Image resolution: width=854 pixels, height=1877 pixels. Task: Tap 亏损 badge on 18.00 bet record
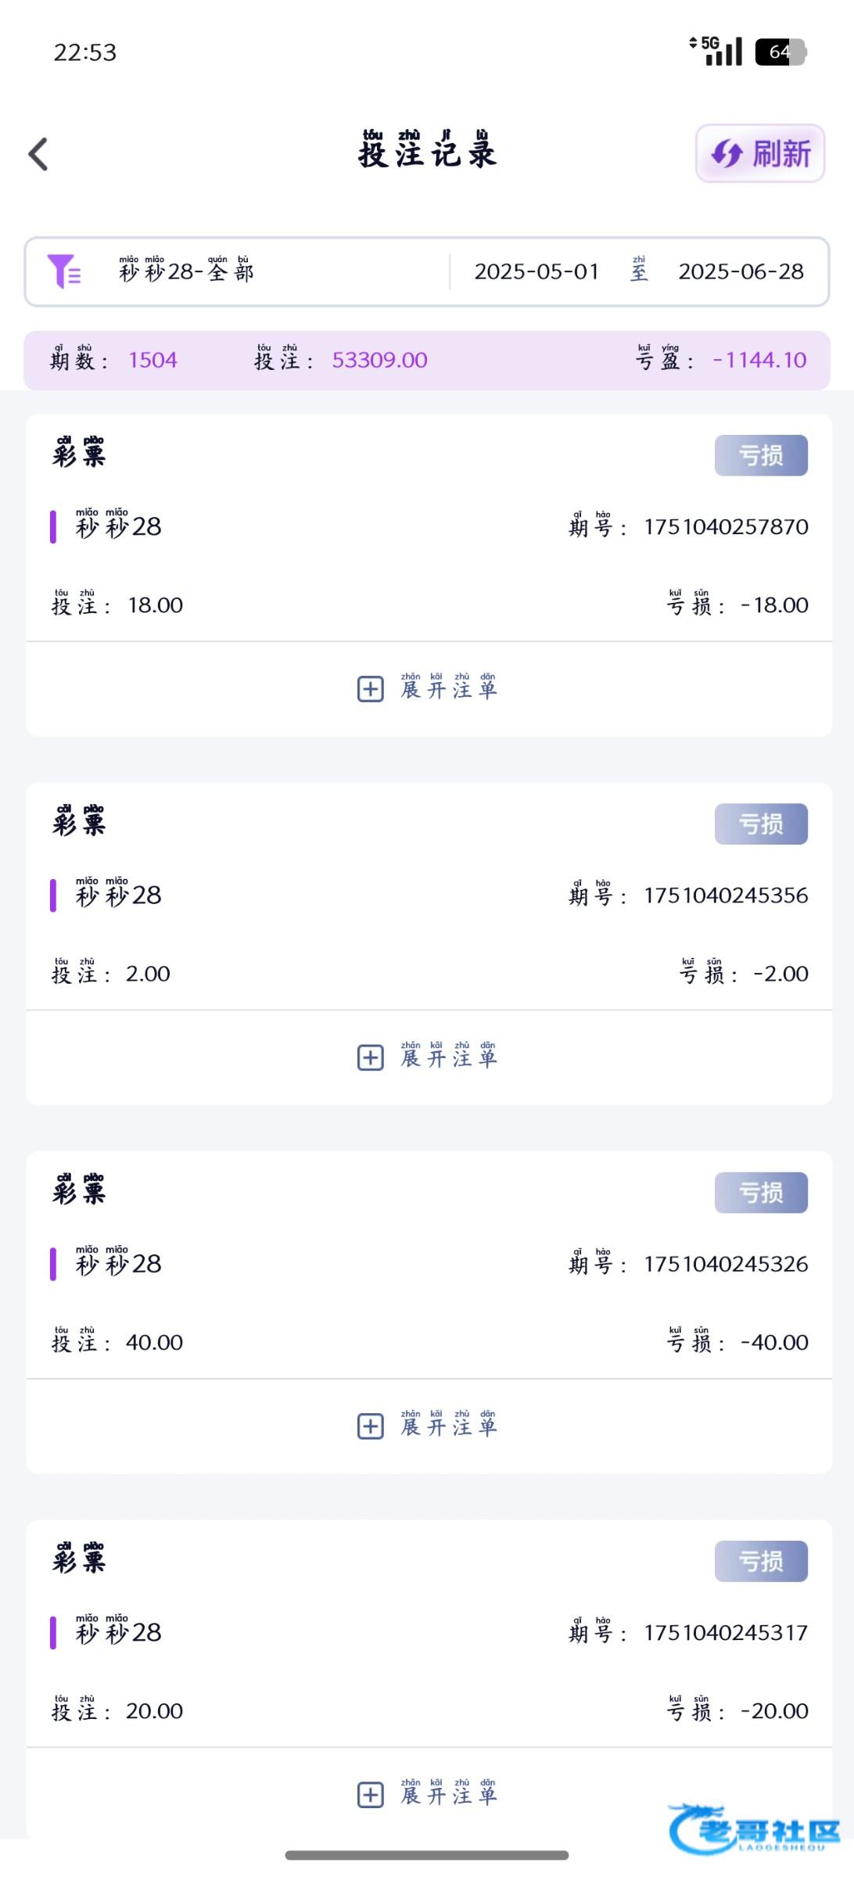(x=761, y=455)
